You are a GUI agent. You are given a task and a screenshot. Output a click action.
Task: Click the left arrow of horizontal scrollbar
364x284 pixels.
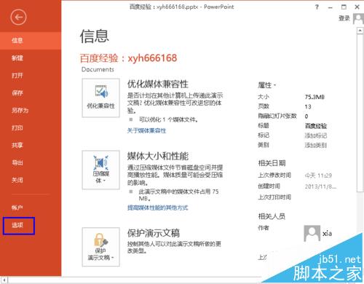pos(4,280)
